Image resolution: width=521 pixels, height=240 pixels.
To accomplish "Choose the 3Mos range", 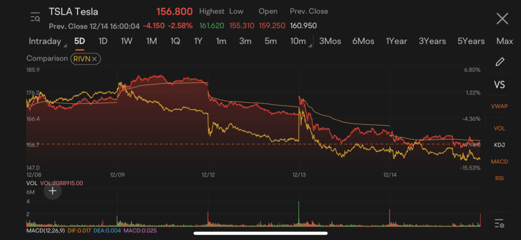I will pos(330,41).
